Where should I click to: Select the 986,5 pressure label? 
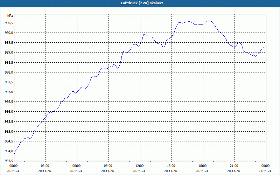[8, 102]
